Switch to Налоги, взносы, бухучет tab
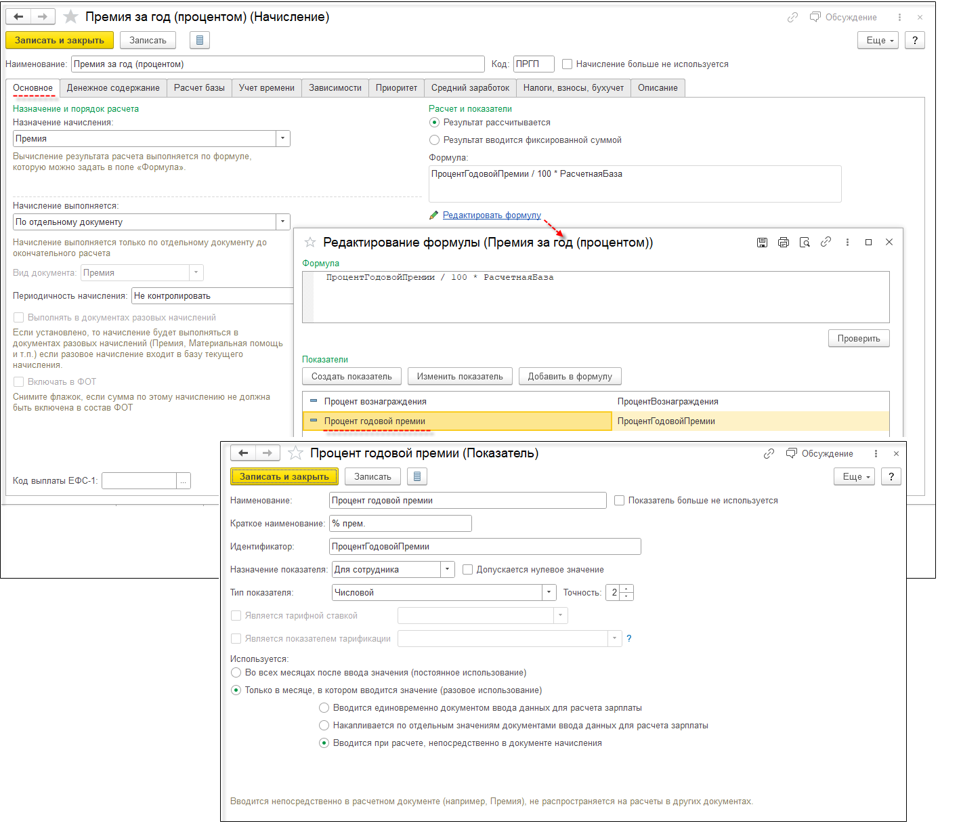 [x=574, y=88]
